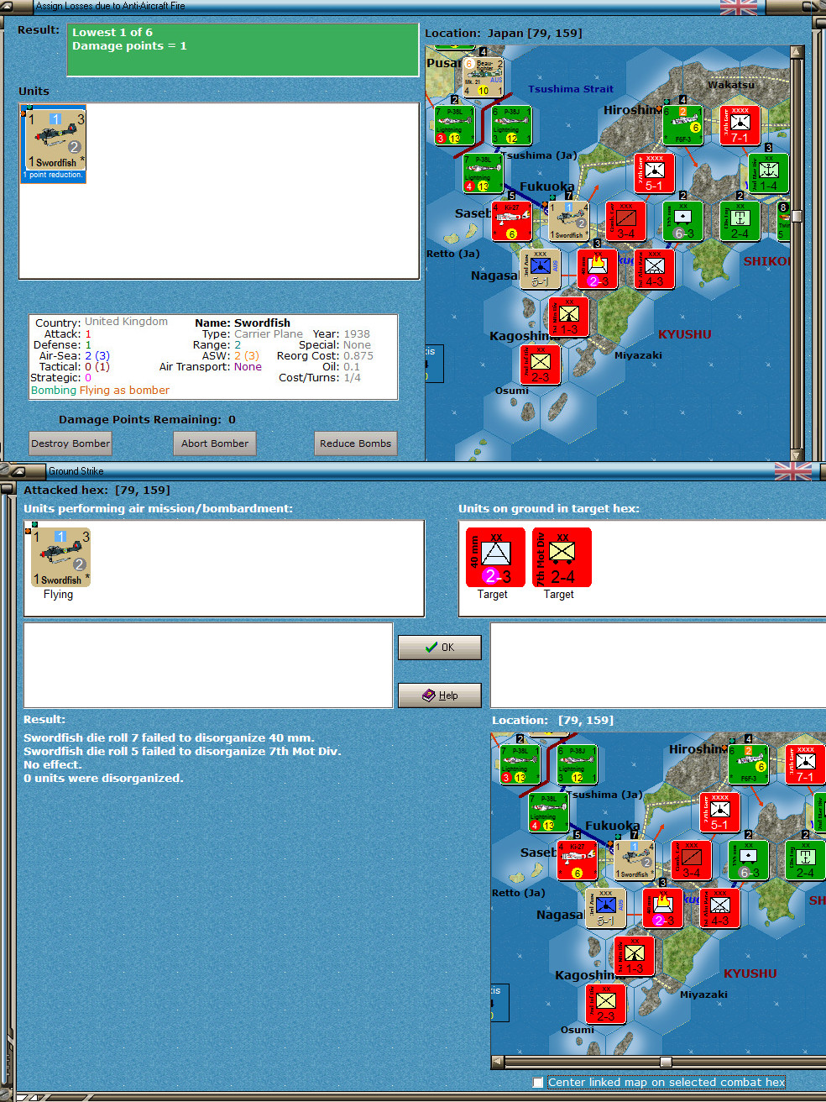Click 'Swordfish die roll 5 failed' result line
Image resolution: width=826 pixels, height=1102 pixels.
pyautogui.click(x=182, y=752)
